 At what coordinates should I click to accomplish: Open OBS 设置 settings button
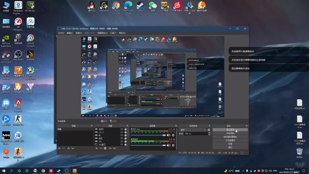tap(230, 144)
